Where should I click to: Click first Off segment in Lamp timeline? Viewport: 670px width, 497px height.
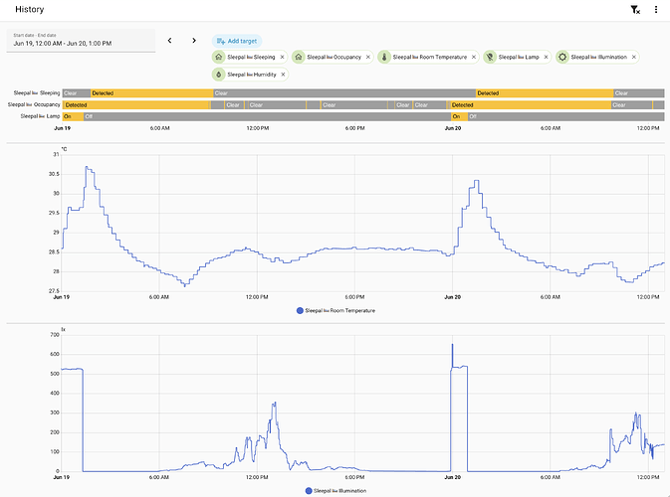point(267,116)
